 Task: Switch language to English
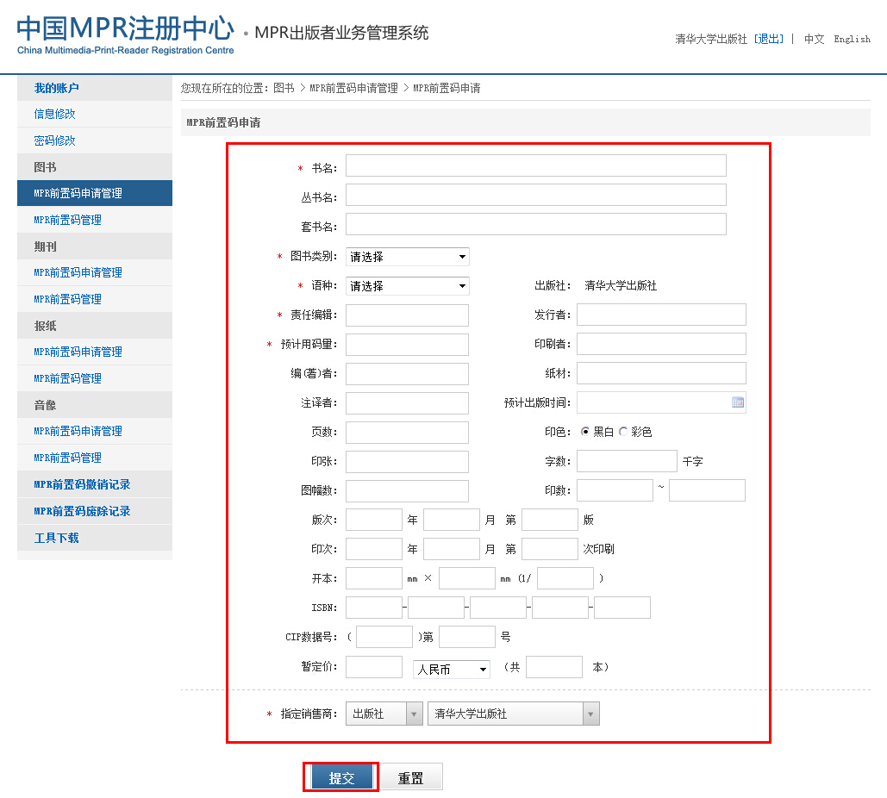pyautogui.click(x=852, y=39)
